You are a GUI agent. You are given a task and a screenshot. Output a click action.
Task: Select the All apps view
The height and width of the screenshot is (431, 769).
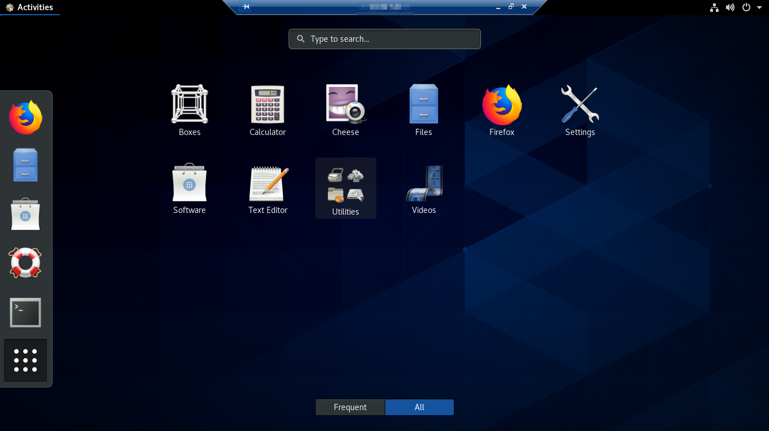pos(419,407)
